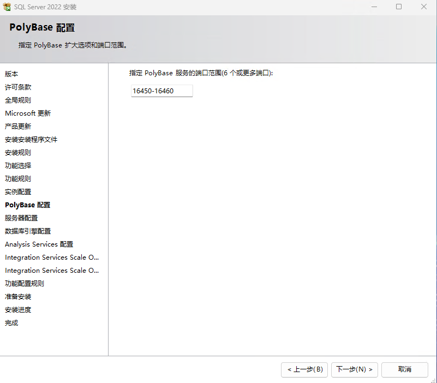The height and width of the screenshot is (383, 437).
Task: Select the 安装安装程序文件 step
Action: point(31,140)
